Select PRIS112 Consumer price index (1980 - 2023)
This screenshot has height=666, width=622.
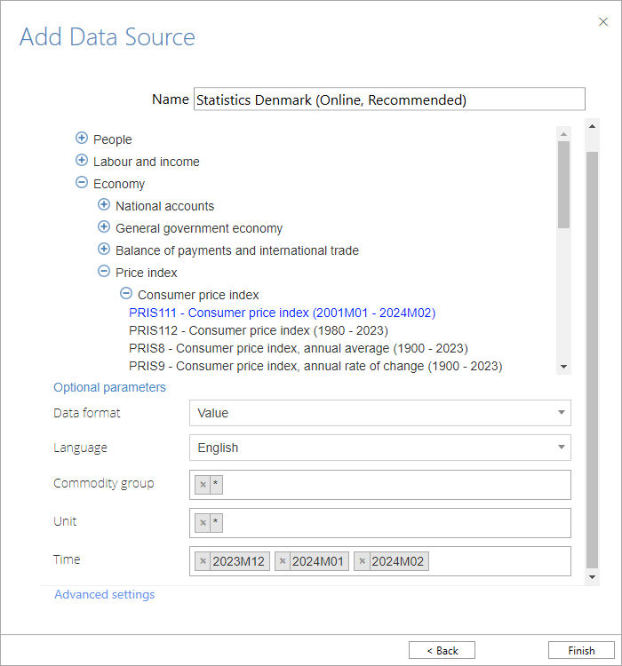[259, 330]
